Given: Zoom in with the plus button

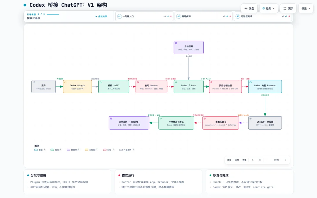Looking at the screenshot, I should [x=286, y=160].
